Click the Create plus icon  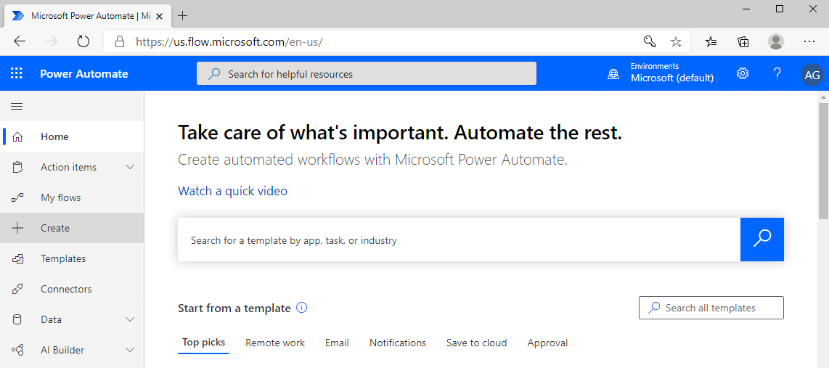click(17, 228)
